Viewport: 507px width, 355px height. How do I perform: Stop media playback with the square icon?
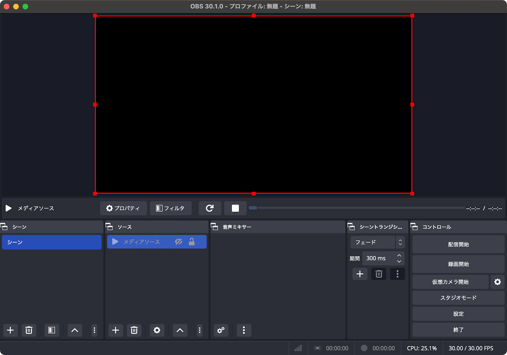[235, 208]
